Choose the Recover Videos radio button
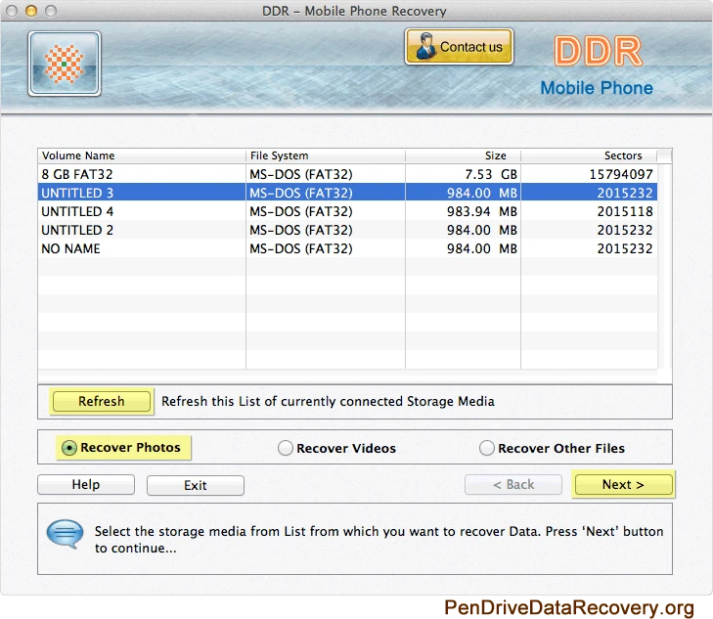This screenshot has width=713, height=619. (x=286, y=449)
